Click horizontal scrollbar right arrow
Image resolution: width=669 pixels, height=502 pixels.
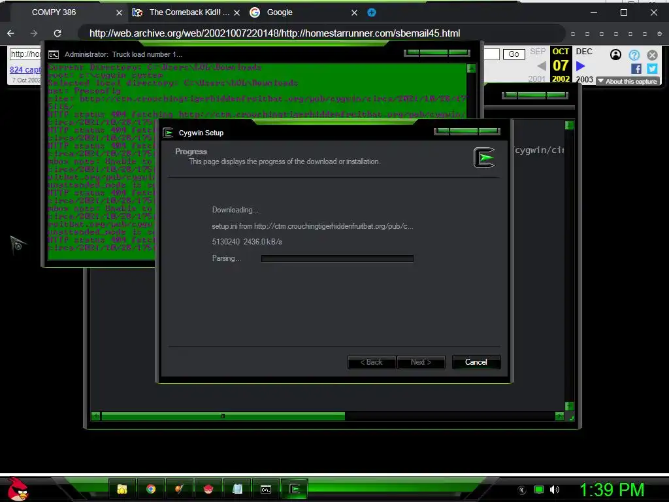click(559, 416)
